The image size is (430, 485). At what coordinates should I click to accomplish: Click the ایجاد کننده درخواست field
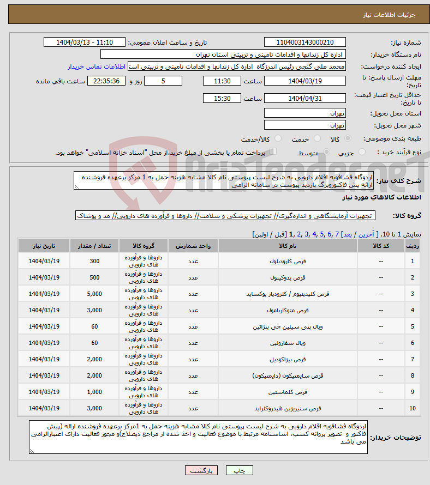click(237, 66)
